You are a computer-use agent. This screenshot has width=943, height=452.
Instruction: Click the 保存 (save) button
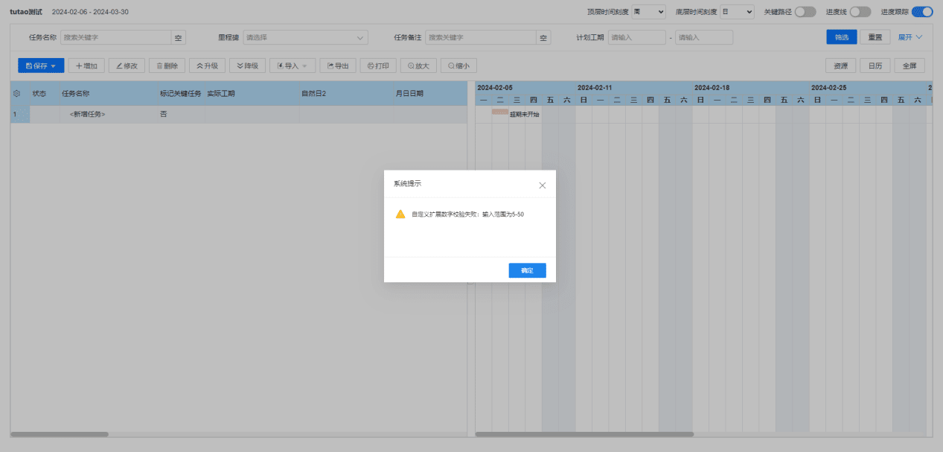[41, 66]
